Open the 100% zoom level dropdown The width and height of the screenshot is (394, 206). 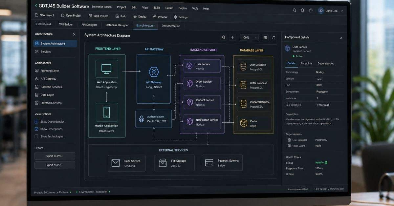click(249, 37)
